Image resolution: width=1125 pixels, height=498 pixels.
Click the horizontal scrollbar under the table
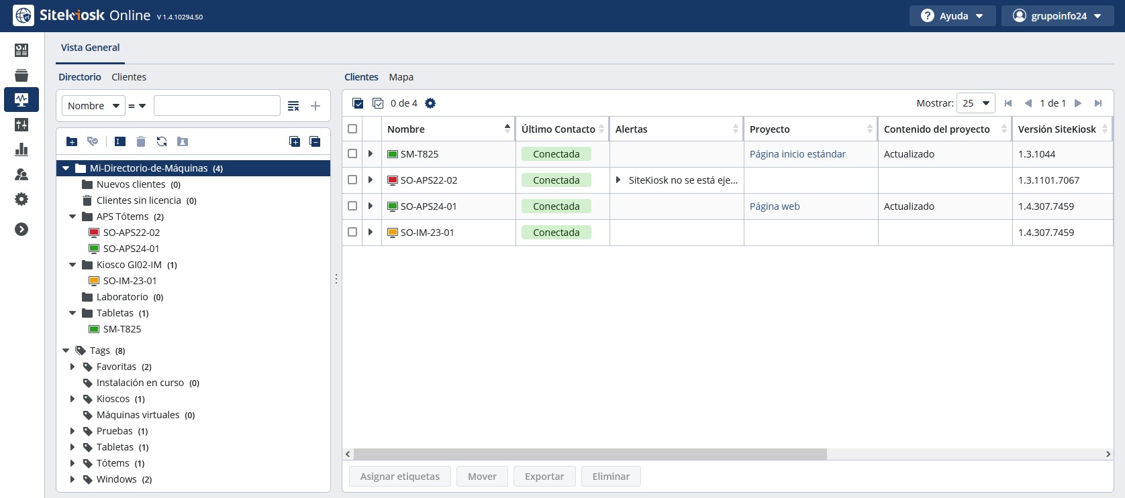coord(590,454)
